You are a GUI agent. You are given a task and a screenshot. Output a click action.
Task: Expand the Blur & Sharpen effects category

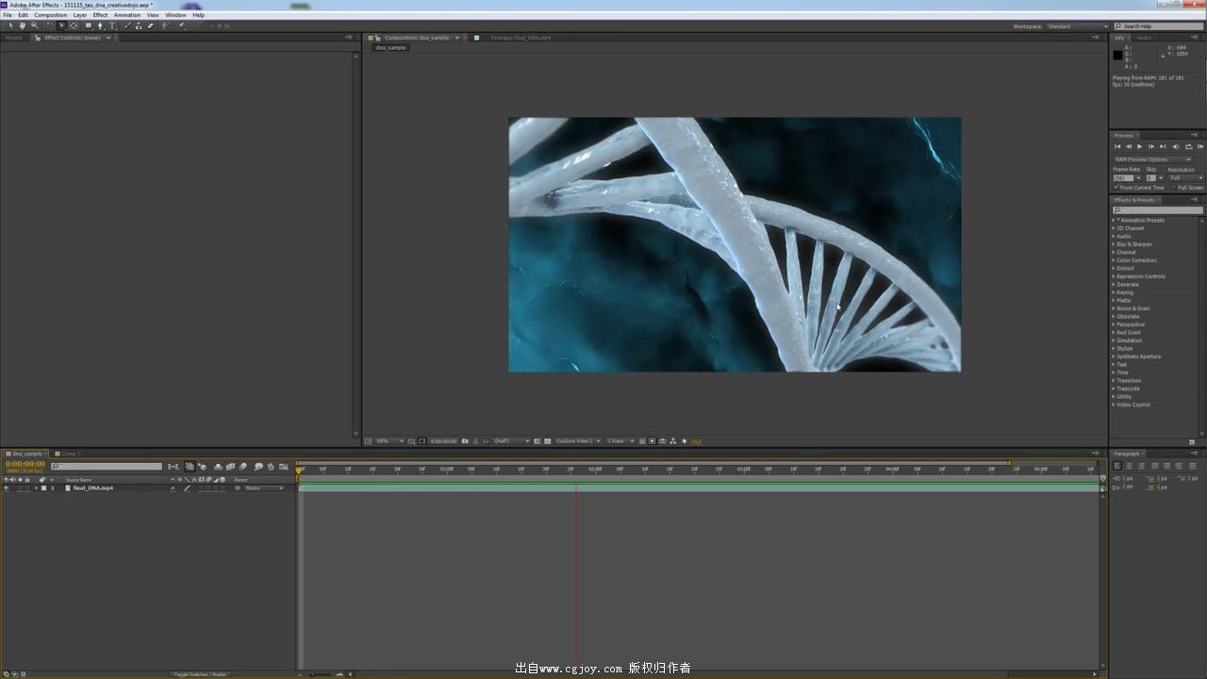point(1133,244)
